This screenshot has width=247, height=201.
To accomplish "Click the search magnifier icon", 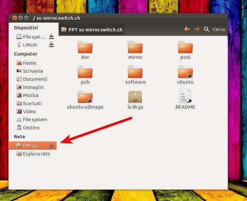I will click(x=206, y=29).
